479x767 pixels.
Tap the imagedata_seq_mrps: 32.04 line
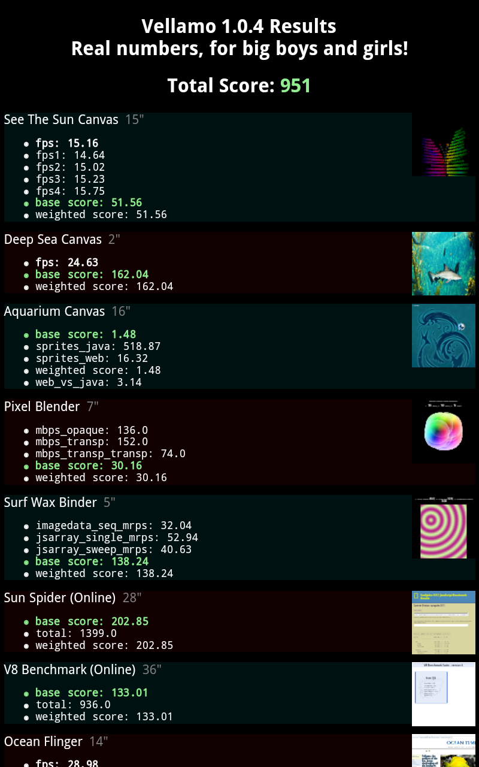click(114, 526)
